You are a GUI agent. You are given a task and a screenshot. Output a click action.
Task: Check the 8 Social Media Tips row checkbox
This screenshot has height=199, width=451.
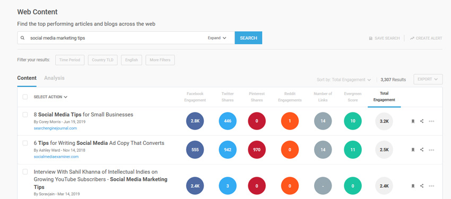coord(25,115)
